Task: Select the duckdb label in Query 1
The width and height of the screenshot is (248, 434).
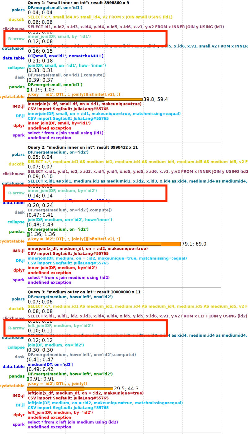Action: click(17, 19)
